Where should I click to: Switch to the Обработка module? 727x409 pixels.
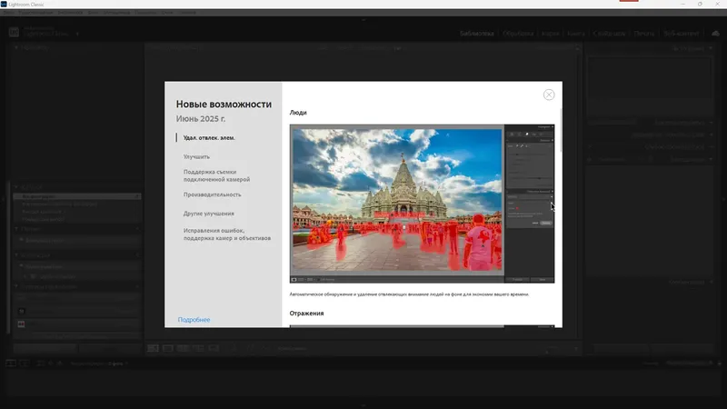pyautogui.click(x=518, y=34)
